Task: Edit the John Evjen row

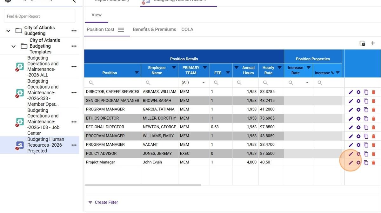Action: (x=351, y=163)
